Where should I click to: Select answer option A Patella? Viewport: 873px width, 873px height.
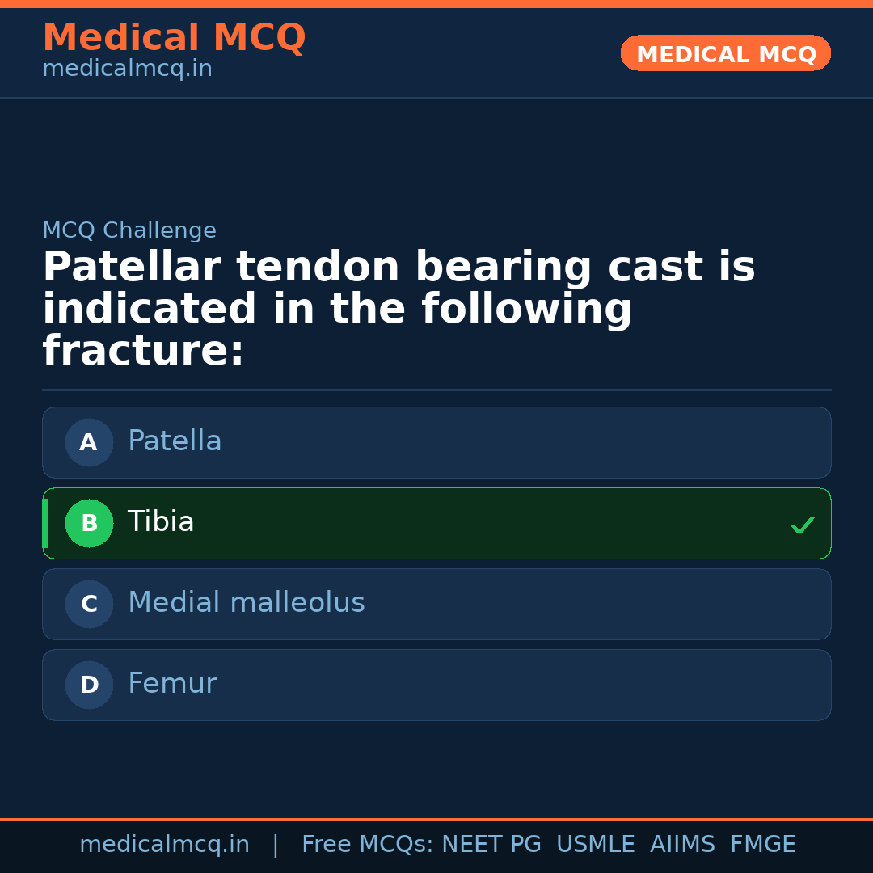[x=436, y=442]
